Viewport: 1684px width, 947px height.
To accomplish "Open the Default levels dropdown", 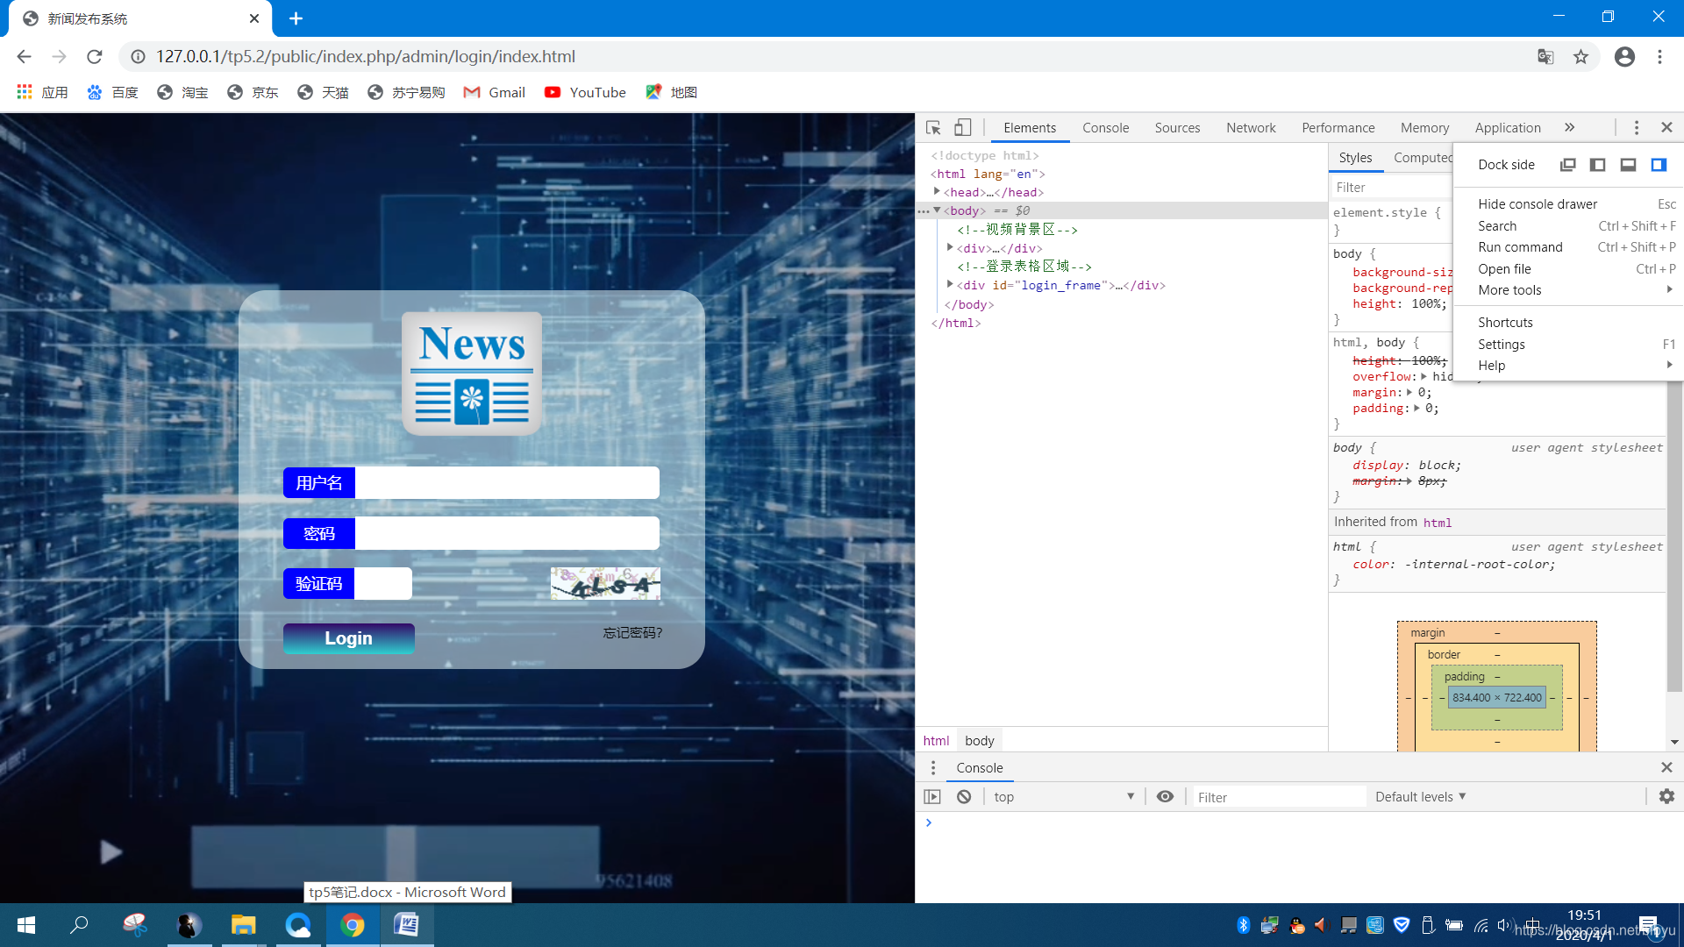I will 1420,796.
